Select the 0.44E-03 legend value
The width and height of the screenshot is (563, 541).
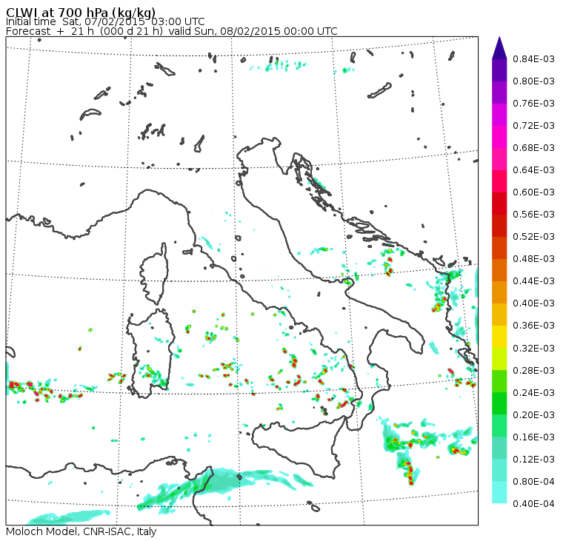tap(533, 281)
